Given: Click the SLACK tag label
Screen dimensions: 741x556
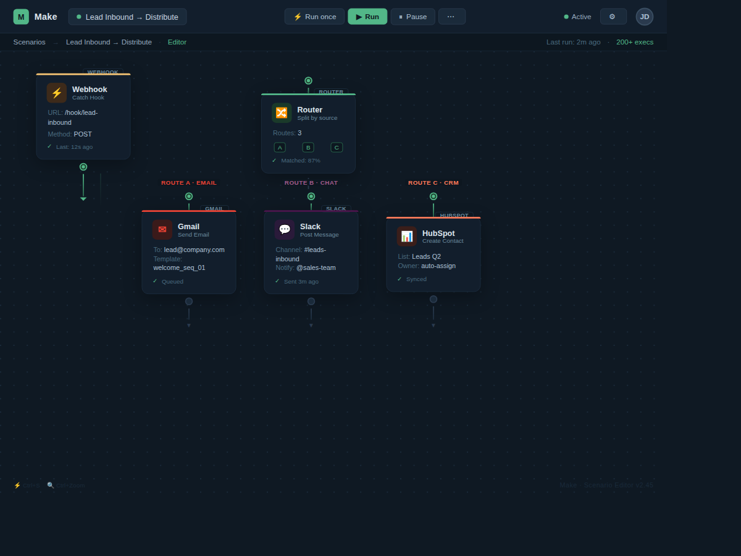Looking at the screenshot, I should tap(336, 208).
